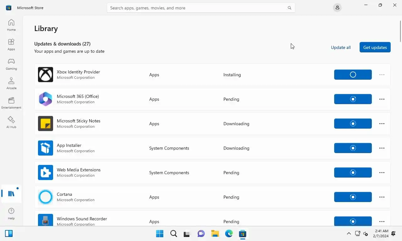The image size is (402, 241).
Task: Click the Xbox Identity Provider installing button
Action: pos(353,75)
